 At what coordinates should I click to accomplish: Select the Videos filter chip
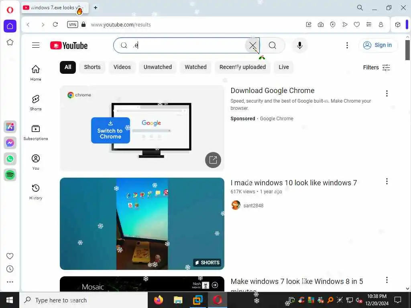122,67
